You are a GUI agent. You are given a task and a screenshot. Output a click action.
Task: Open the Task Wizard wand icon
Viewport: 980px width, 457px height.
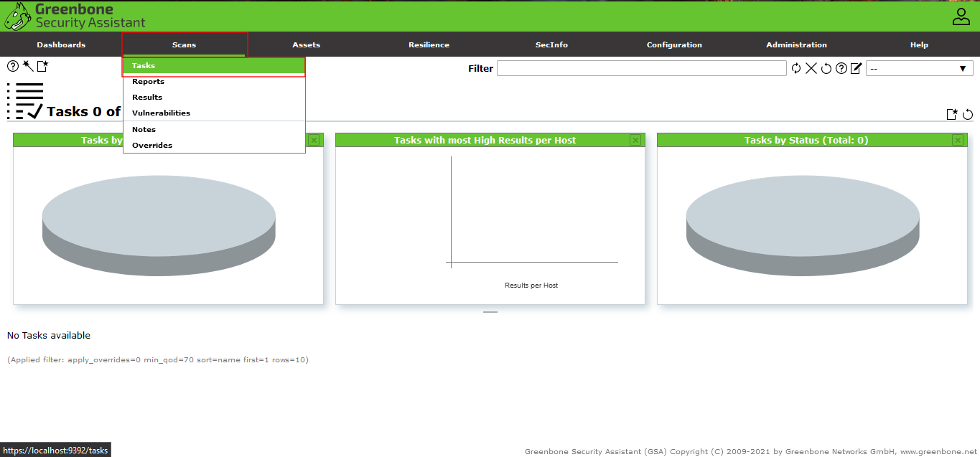[28, 66]
